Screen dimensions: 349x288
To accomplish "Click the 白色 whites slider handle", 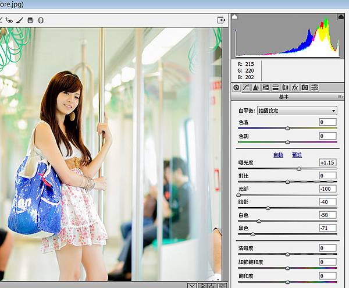I will coord(259,221).
